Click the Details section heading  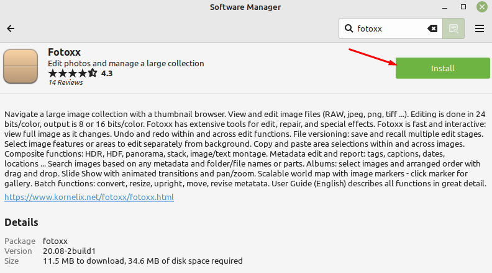point(21,222)
